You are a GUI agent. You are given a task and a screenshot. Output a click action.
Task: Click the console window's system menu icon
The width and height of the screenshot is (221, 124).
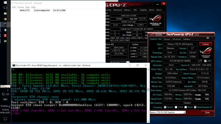click(x=14, y=65)
